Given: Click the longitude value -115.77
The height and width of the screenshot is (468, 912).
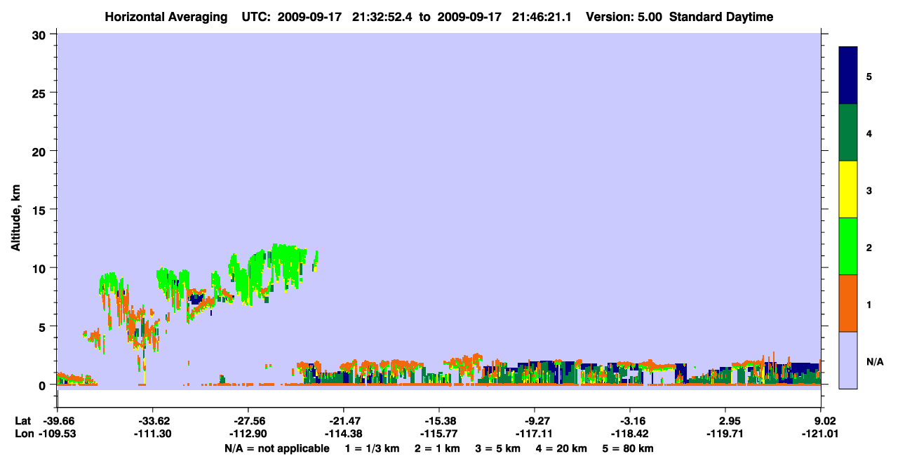Looking at the screenshot, I should pos(439,434).
